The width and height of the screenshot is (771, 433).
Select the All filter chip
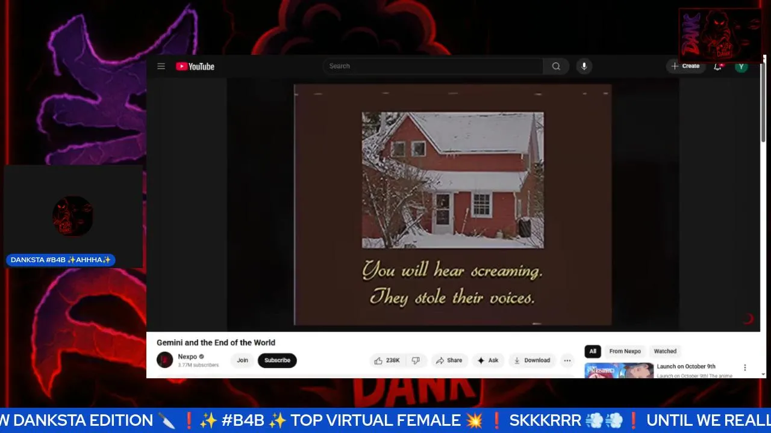coord(593,351)
